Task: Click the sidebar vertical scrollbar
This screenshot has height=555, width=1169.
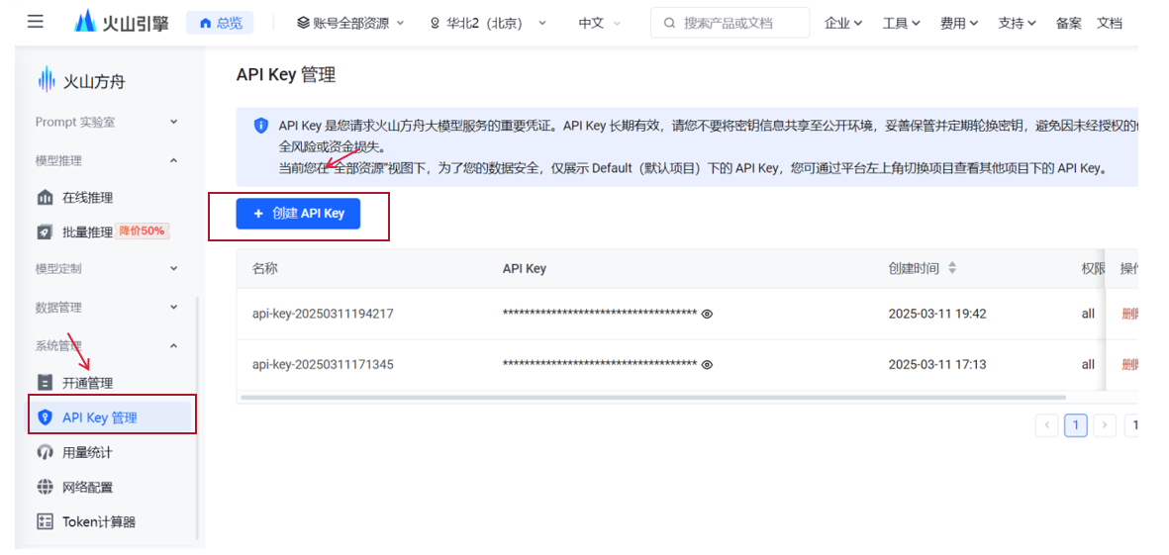Action: [197, 417]
